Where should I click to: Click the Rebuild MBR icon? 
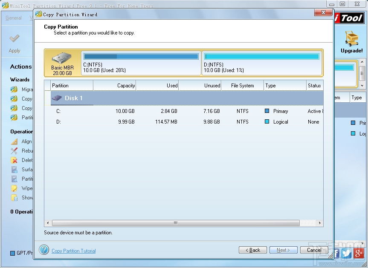14,151
